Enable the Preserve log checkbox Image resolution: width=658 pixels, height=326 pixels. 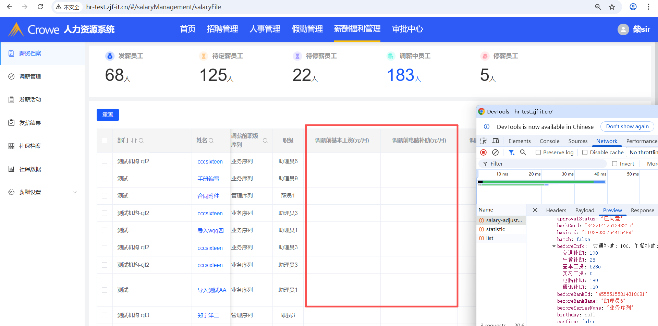tap(538, 153)
